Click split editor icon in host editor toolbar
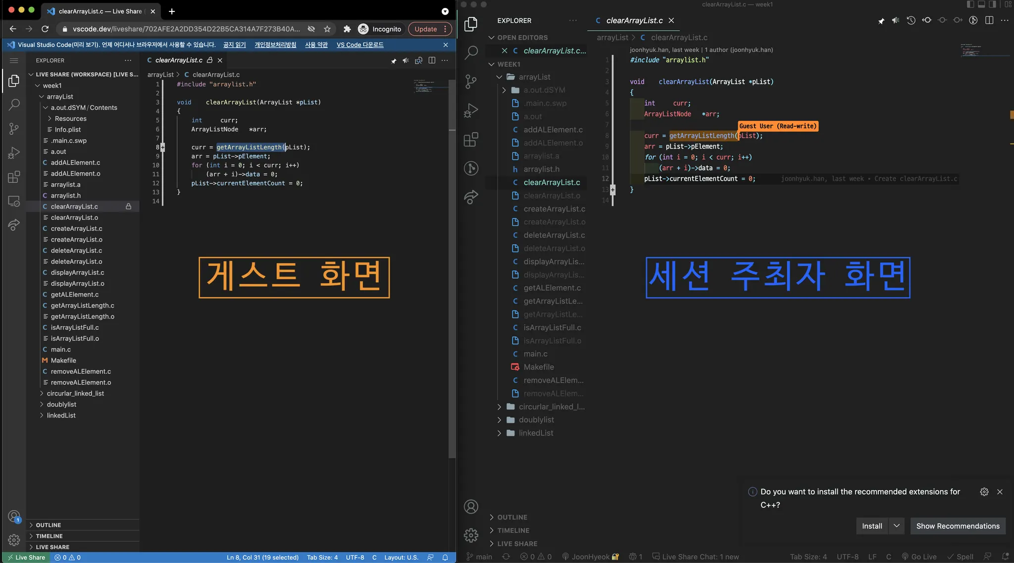1014x563 pixels. pyautogui.click(x=989, y=20)
